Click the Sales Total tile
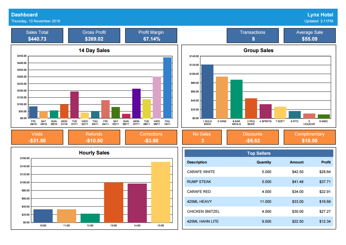 [x=37, y=36]
